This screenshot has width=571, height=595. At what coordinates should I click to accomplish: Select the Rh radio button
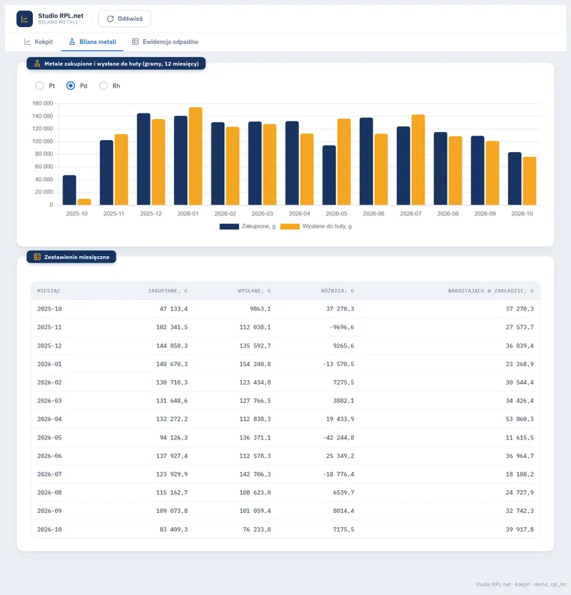click(x=103, y=86)
